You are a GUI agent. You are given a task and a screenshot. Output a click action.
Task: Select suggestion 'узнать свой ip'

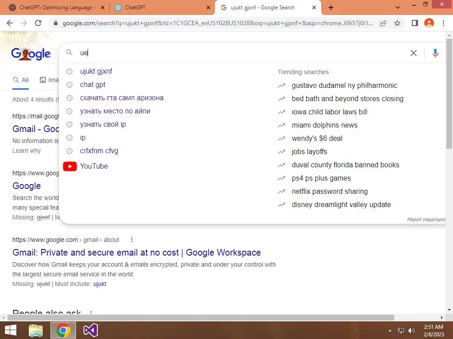coord(103,124)
